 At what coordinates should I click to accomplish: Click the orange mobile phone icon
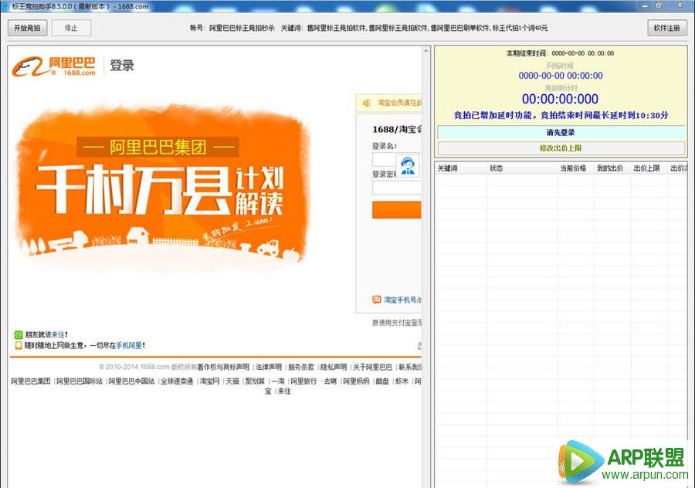click(x=19, y=346)
